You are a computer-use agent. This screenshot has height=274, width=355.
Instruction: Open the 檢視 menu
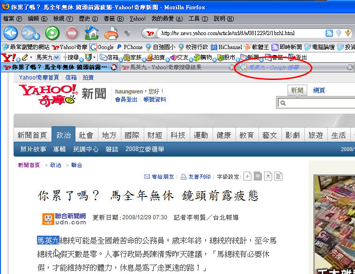(x=63, y=19)
